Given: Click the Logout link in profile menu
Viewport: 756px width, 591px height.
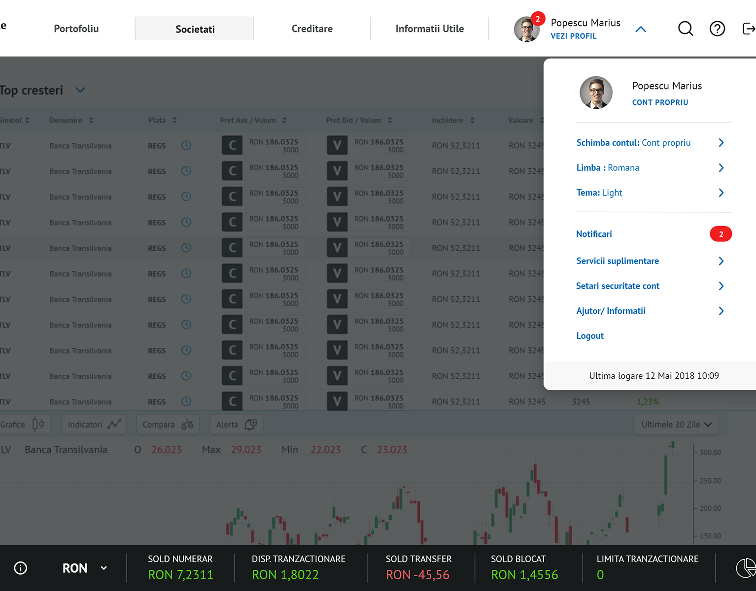Looking at the screenshot, I should [590, 336].
